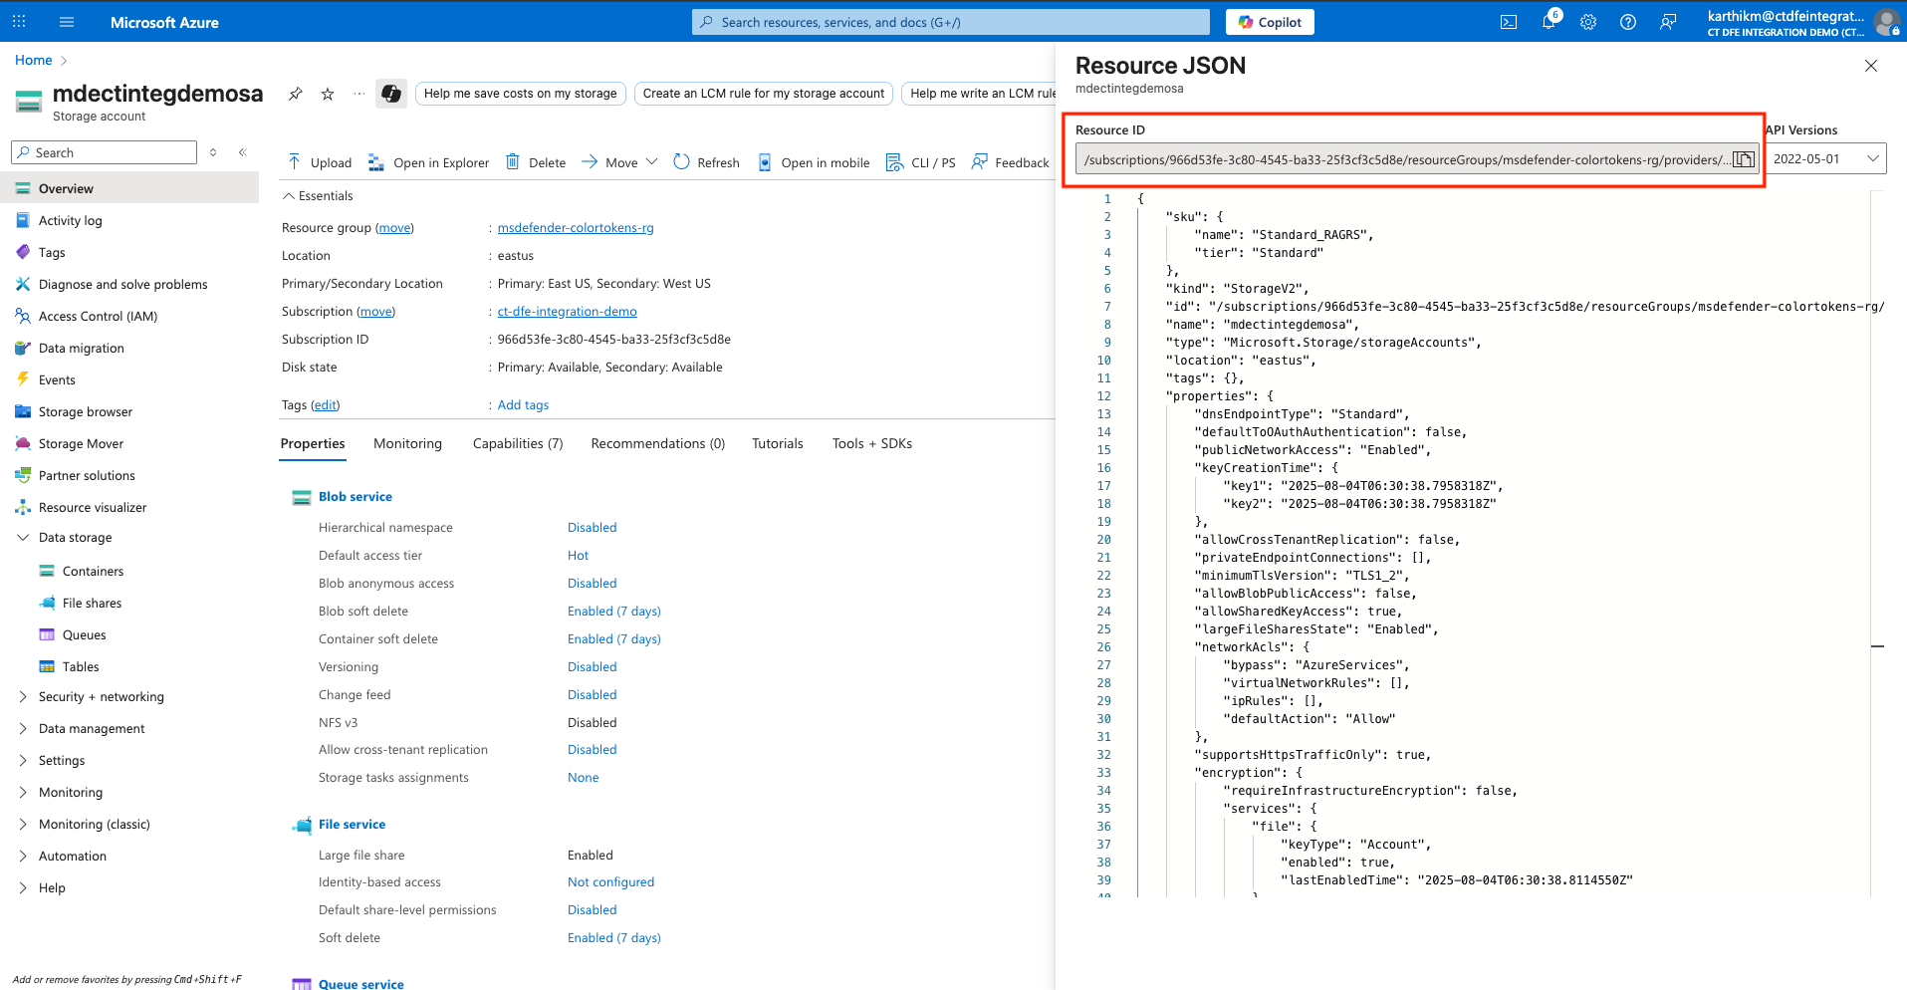This screenshot has width=1907, height=990.
Task: Launch Cloud Shell from the top bar
Action: (x=1509, y=21)
